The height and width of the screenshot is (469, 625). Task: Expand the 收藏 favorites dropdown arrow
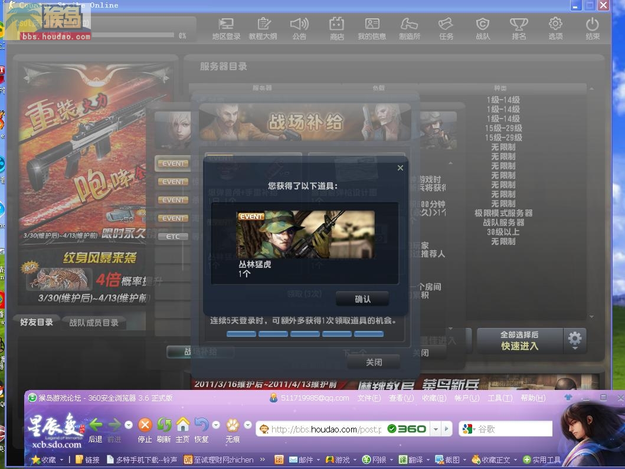[x=62, y=460]
